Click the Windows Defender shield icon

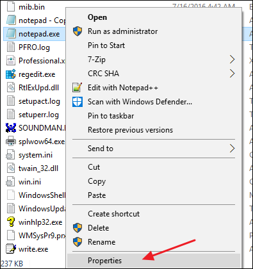point(78,102)
